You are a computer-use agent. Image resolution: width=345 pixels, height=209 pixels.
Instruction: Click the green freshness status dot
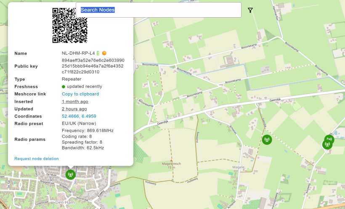[64, 87]
